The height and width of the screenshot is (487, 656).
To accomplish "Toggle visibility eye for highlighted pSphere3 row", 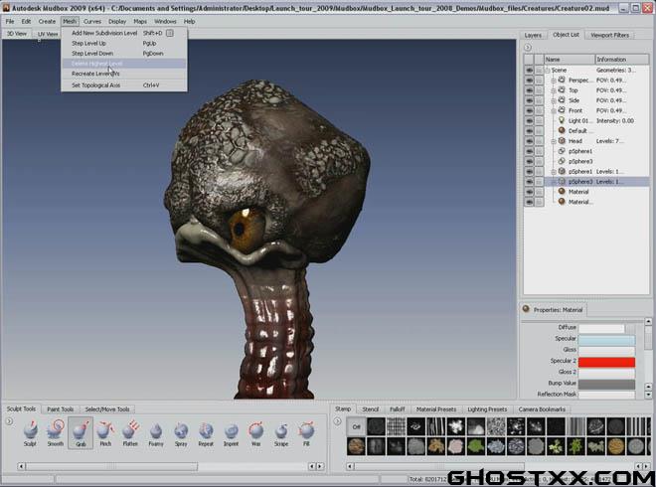I will (529, 182).
